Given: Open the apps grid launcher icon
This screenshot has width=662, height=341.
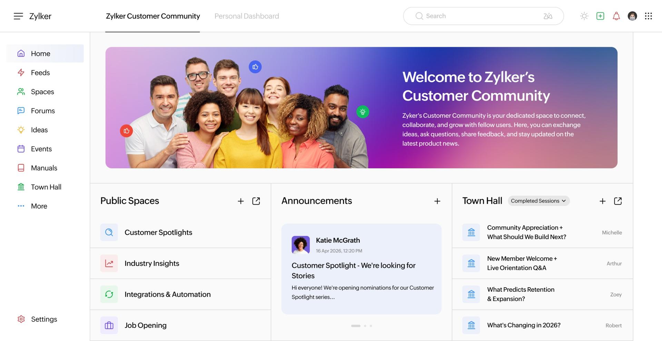Looking at the screenshot, I should point(648,16).
